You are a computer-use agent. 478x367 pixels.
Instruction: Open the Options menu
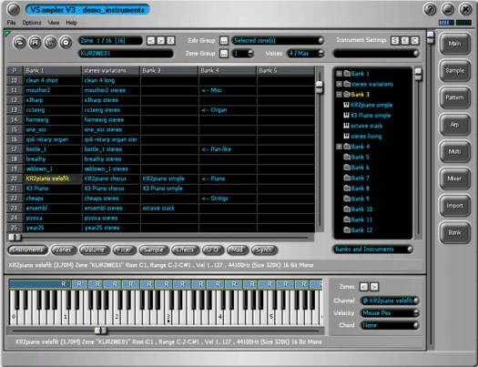point(32,23)
